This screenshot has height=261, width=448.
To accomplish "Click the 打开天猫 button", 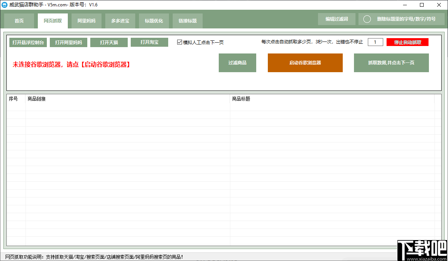I will (x=109, y=43).
